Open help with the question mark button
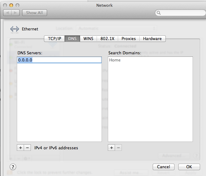The width and height of the screenshot is (206, 176). (x=13, y=167)
